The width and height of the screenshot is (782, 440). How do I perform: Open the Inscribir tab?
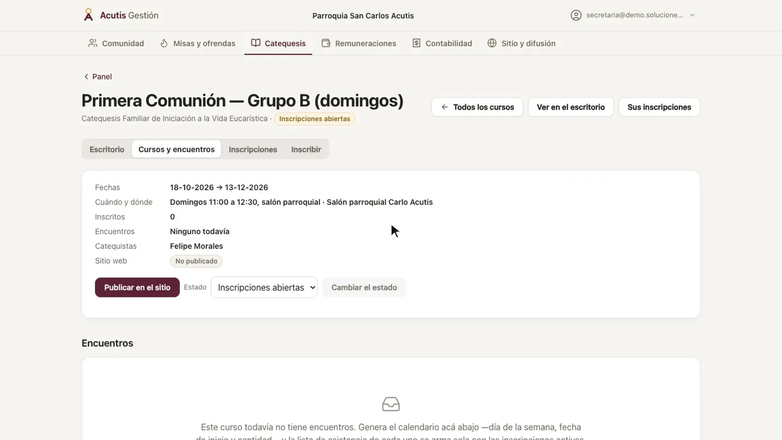(x=306, y=149)
